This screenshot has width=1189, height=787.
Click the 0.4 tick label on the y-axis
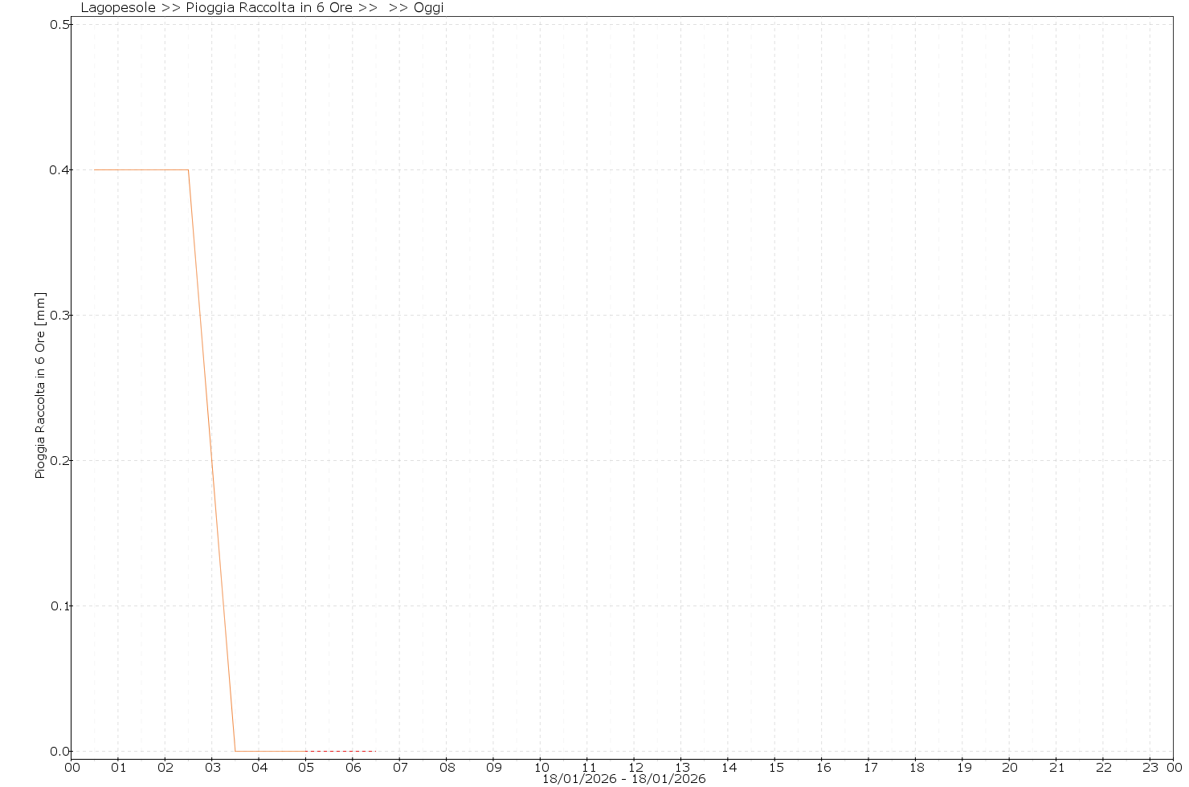click(58, 170)
